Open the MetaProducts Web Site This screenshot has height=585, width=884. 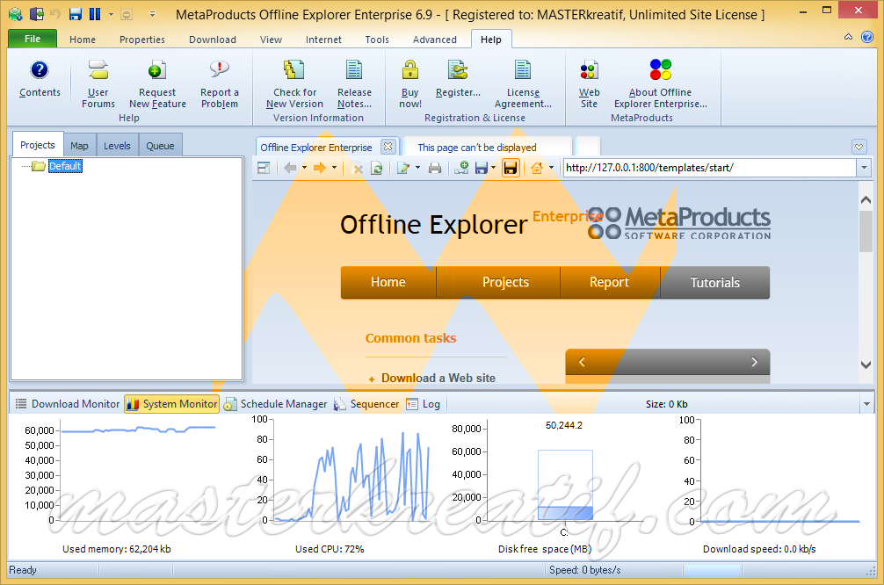pyautogui.click(x=589, y=83)
